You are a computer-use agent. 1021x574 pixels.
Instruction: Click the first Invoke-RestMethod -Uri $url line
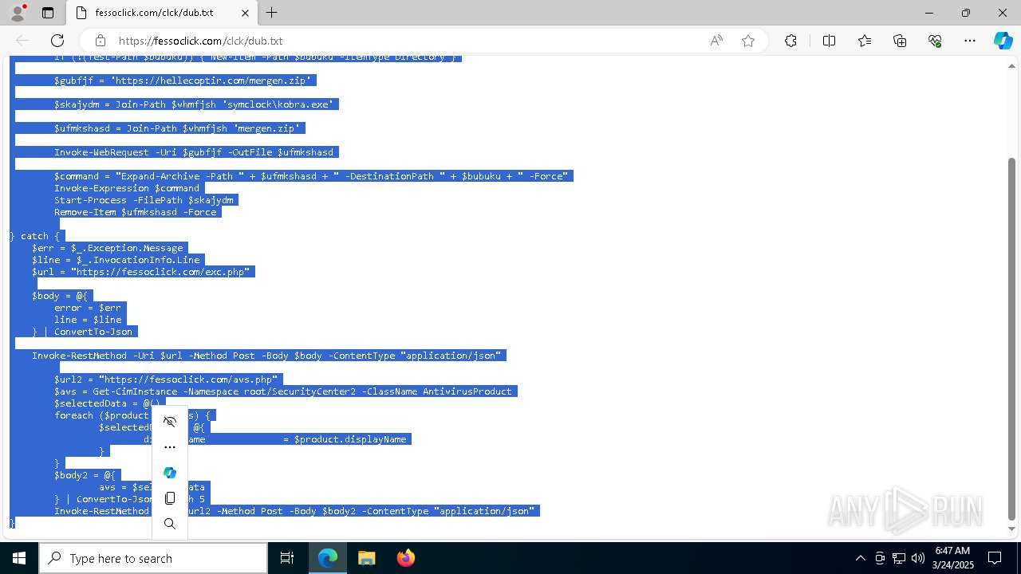pyautogui.click(x=266, y=356)
